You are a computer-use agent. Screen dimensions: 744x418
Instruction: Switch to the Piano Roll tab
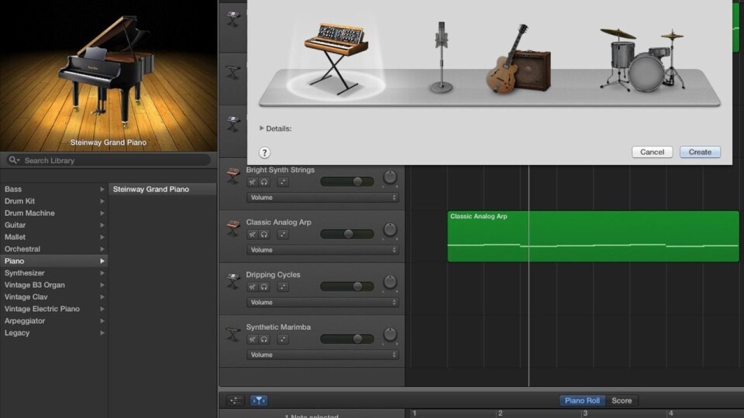click(582, 400)
